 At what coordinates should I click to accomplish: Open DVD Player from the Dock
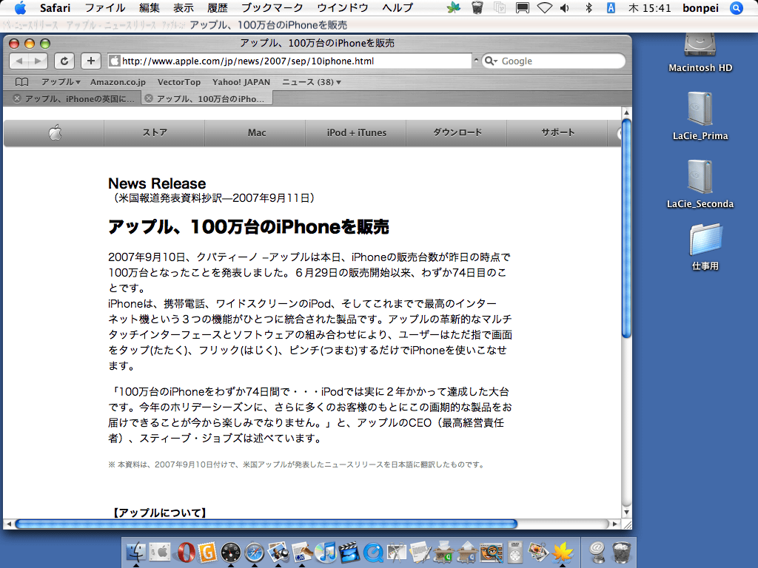[515, 552]
